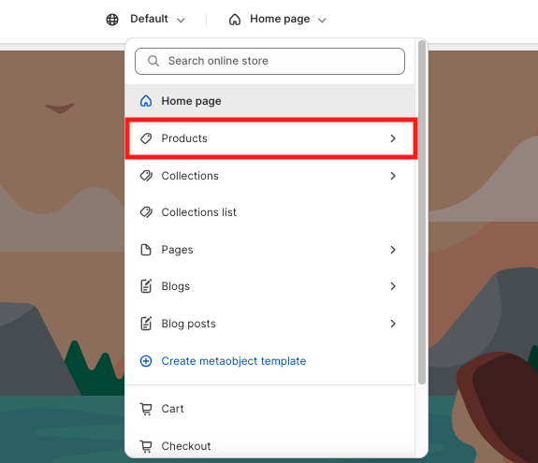The image size is (538, 463).
Task: Open the Home page template dropdown
Action: (278, 20)
